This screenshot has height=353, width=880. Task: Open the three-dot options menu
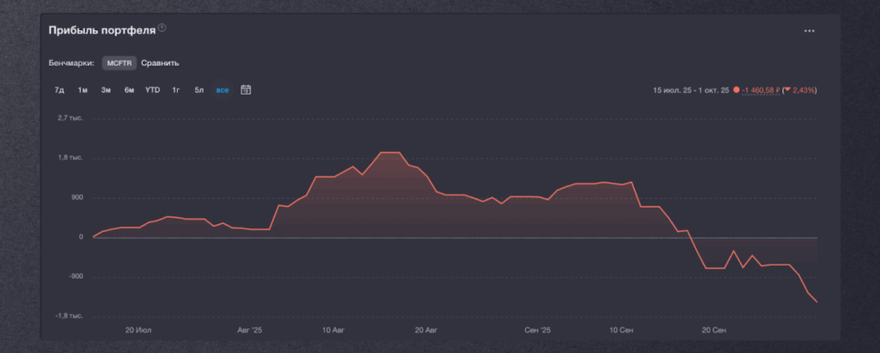(809, 31)
